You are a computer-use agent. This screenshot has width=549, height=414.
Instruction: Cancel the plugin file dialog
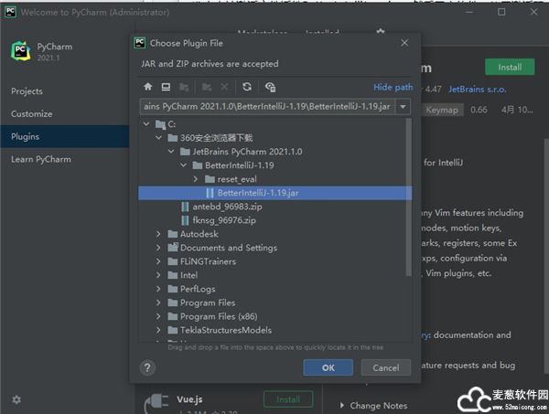pyautogui.click(x=386, y=367)
